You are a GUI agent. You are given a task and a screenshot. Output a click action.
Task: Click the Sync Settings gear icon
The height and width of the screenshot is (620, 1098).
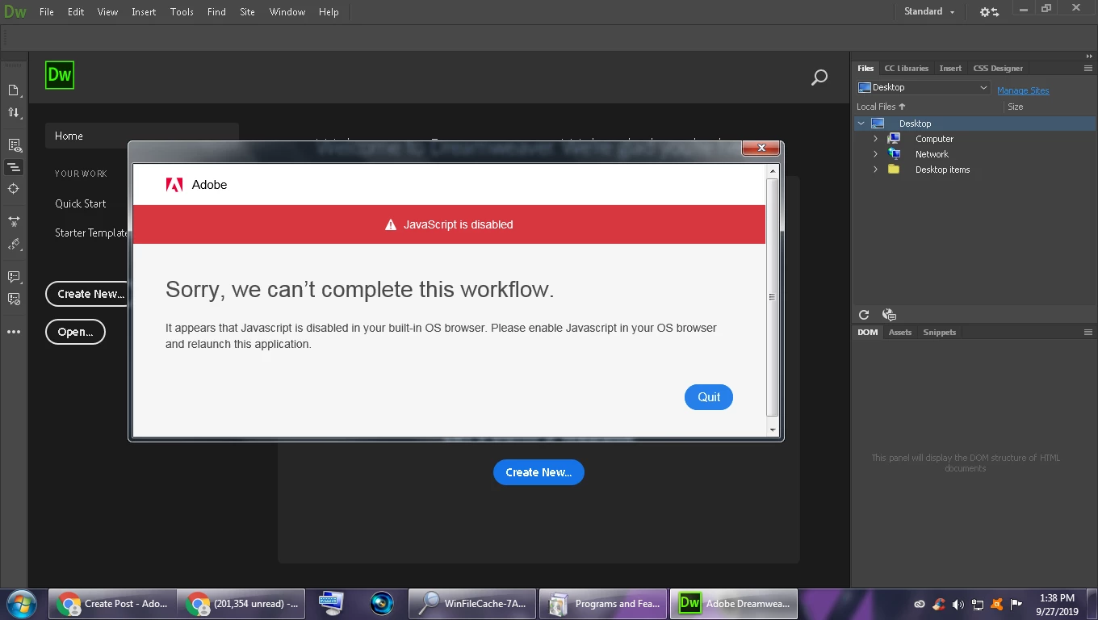pos(989,12)
